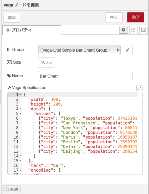Click the "height" key in editor
The width and height of the screenshot is (149, 194).
[38, 104]
